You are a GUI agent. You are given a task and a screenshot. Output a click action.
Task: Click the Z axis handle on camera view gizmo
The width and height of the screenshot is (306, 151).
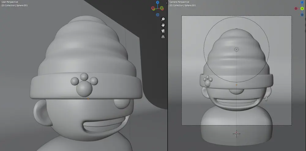302,2
